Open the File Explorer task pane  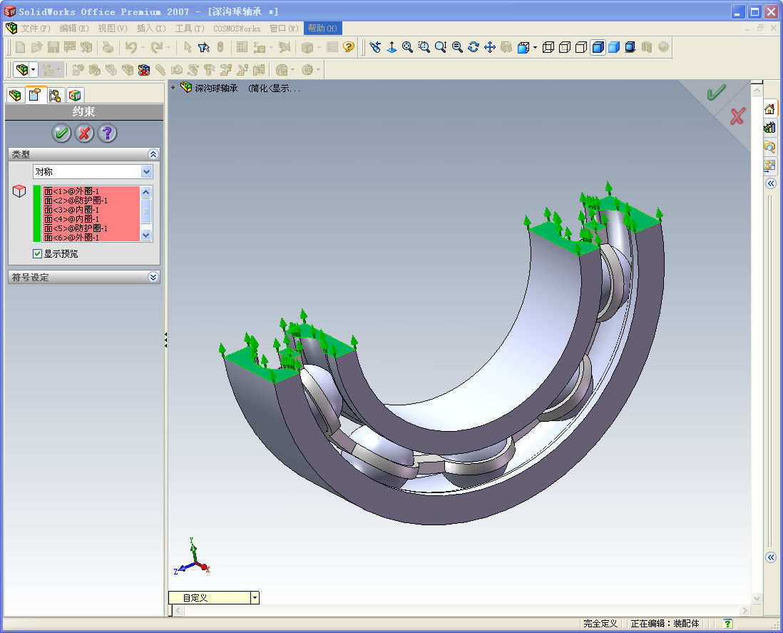point(769,146)
